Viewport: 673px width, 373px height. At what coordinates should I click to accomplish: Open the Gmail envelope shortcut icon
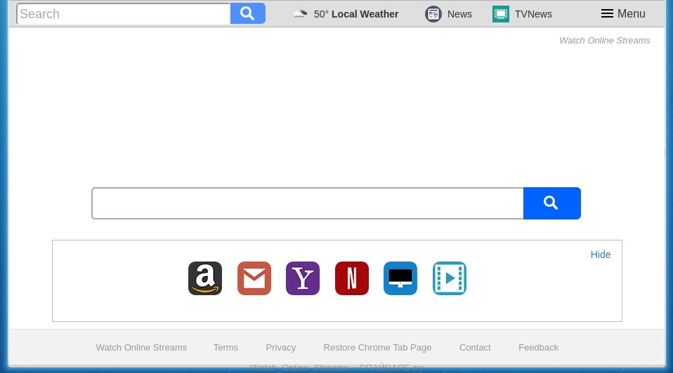click(x=254, y=278)
